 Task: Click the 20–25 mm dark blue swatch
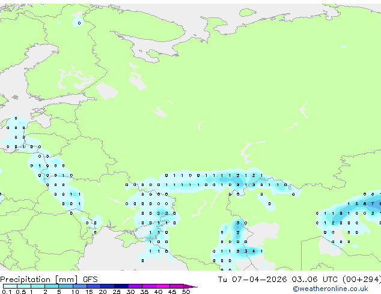108,286
